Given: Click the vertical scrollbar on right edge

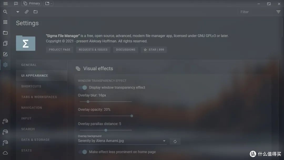Looking at the screenshot, I should (283, 27).
